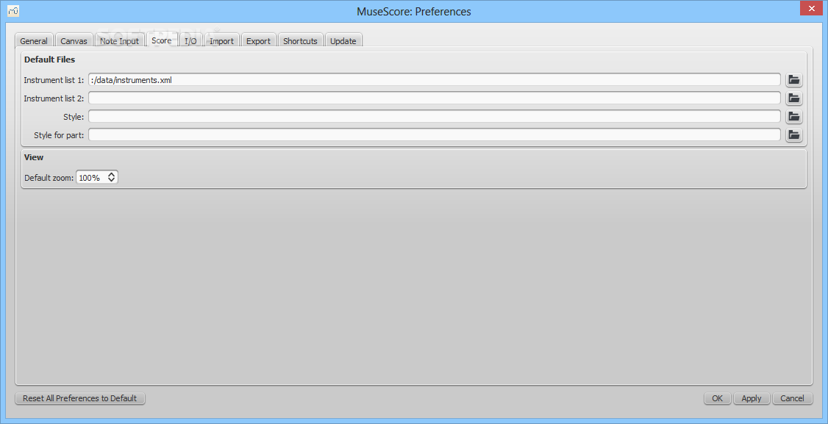Reset All Preferences to Default
This screenshot has width=828, height=424.
tap(79, 398)
